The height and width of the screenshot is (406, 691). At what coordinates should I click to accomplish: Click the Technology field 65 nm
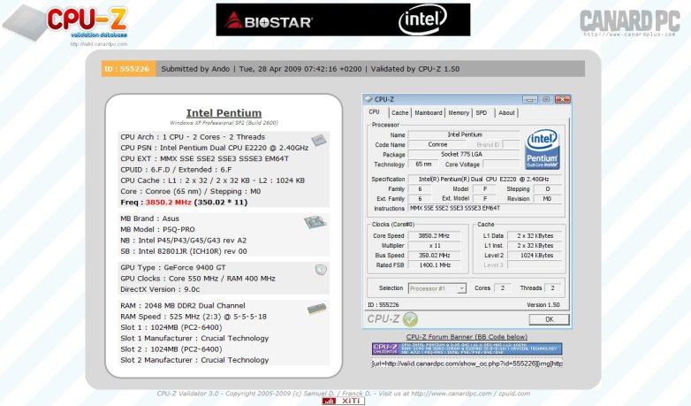tap(423, 165)
